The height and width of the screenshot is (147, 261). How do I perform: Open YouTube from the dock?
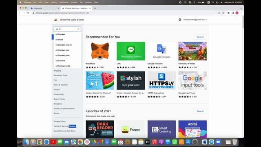click(53, 142)
